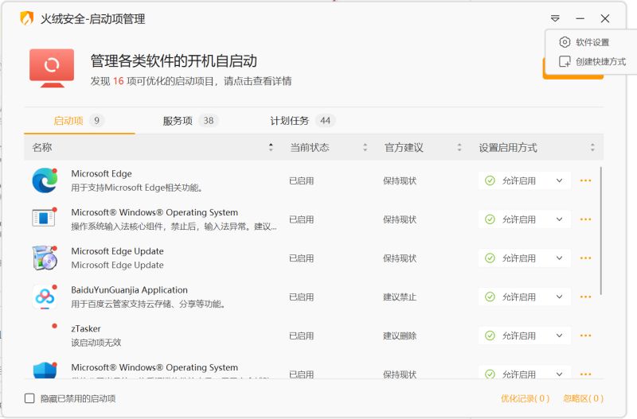The width and height of the screenshot is (637, 419).
Task: Switch to 计划任务 tab
Action: click(x=303, y=121)
